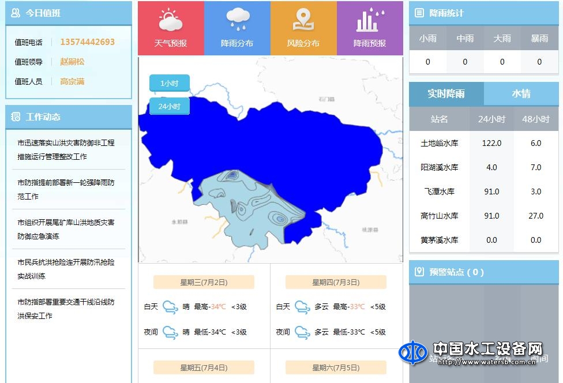Select the 降雨分布 rainfall distribution icon

237,27
